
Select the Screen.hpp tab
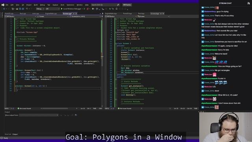point(155,14)
